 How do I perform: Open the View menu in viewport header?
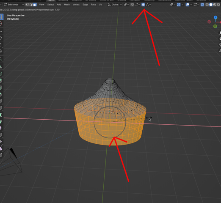[x=41, y=5]
